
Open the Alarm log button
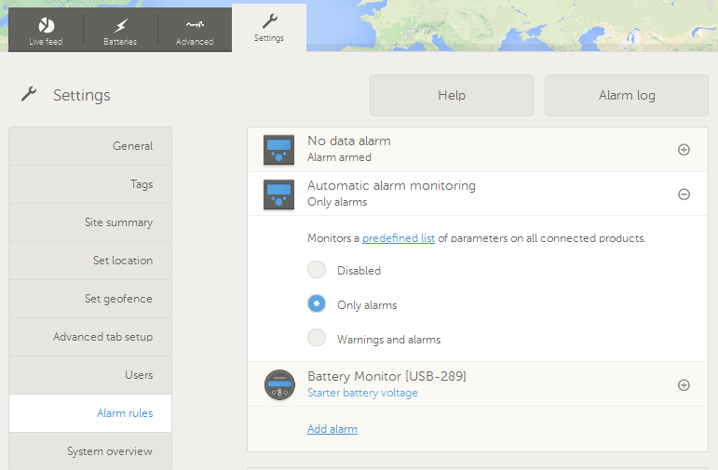[x=626, y=95]
